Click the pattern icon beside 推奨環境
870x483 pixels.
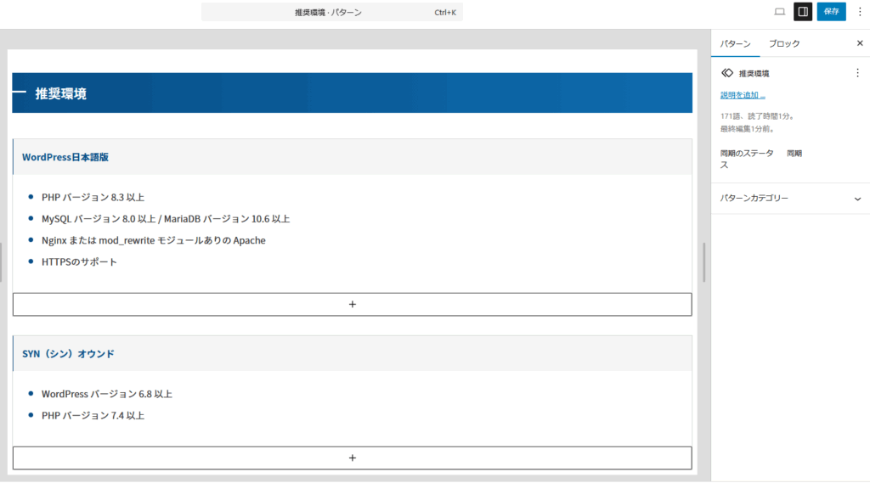[727, 73]
